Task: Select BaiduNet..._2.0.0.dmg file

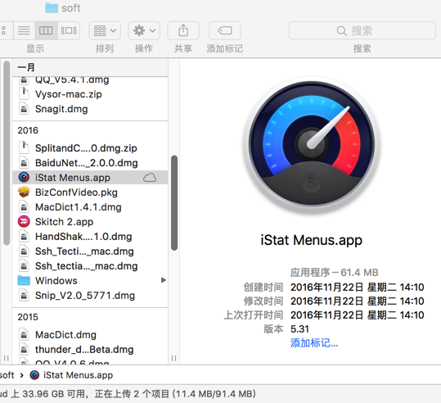Action: (x=90, y=163)
